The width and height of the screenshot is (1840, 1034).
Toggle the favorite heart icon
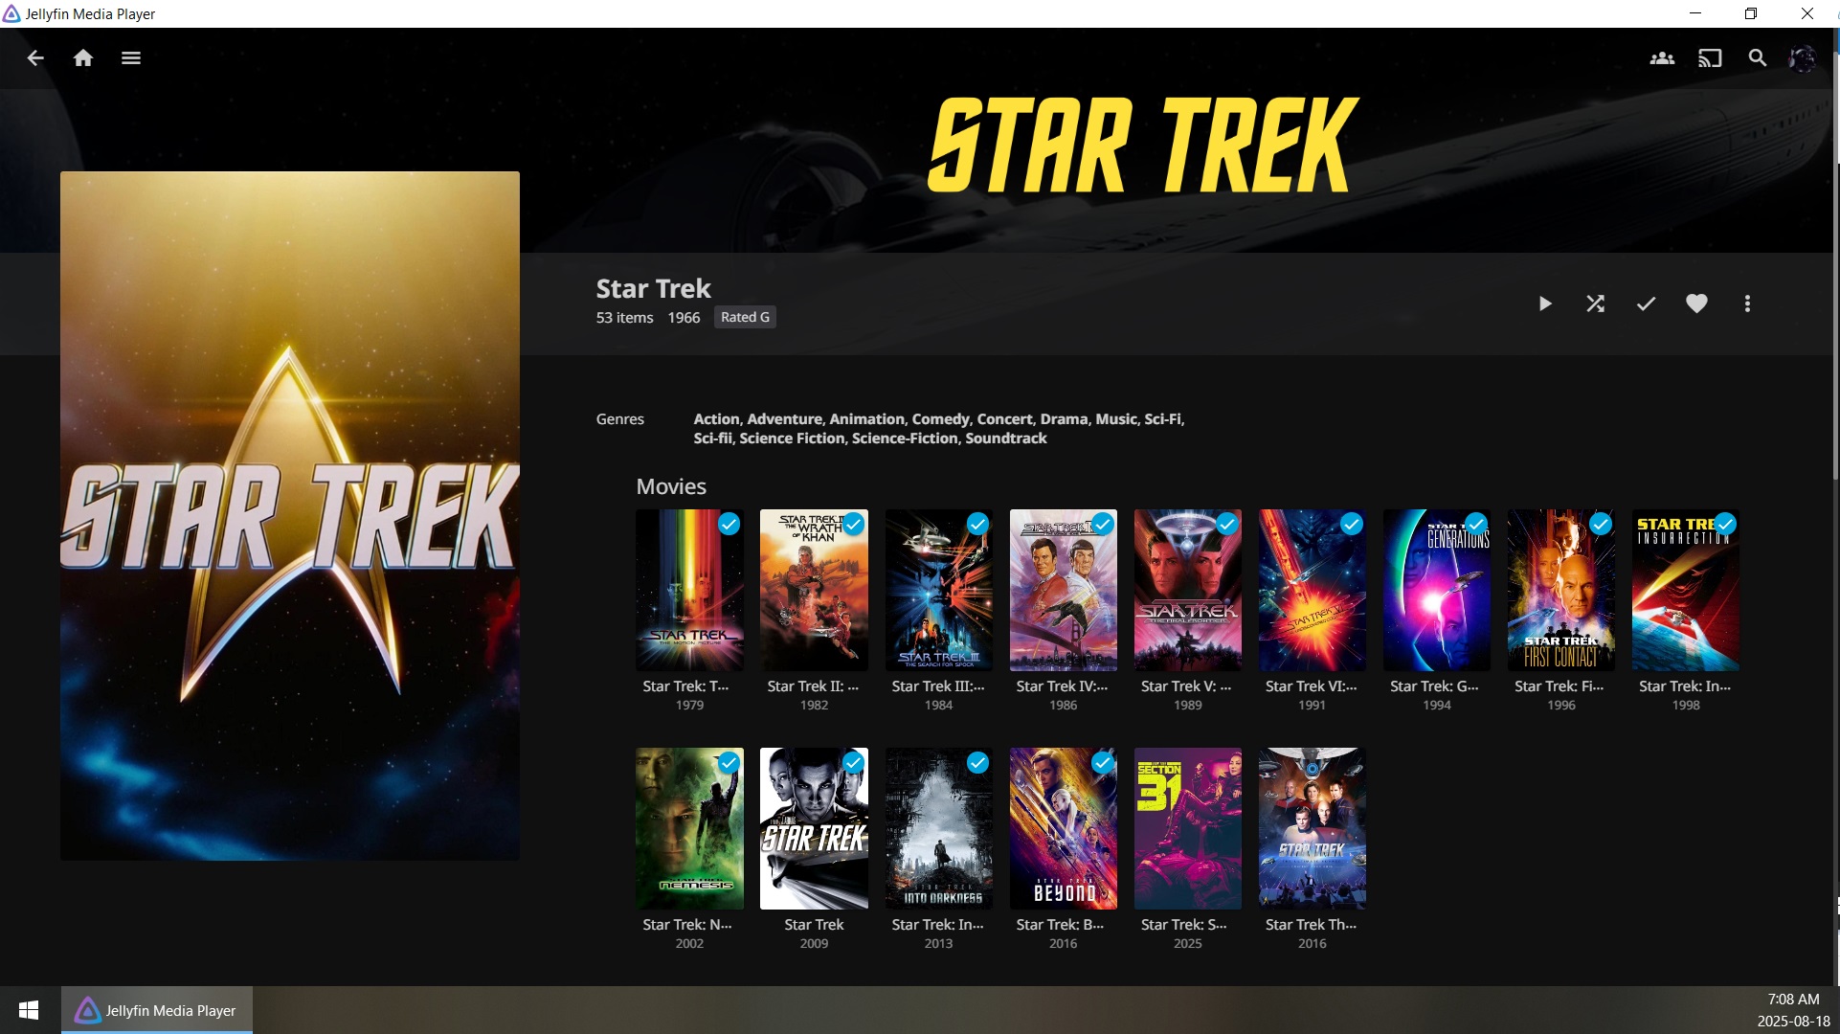[1696, 303]
